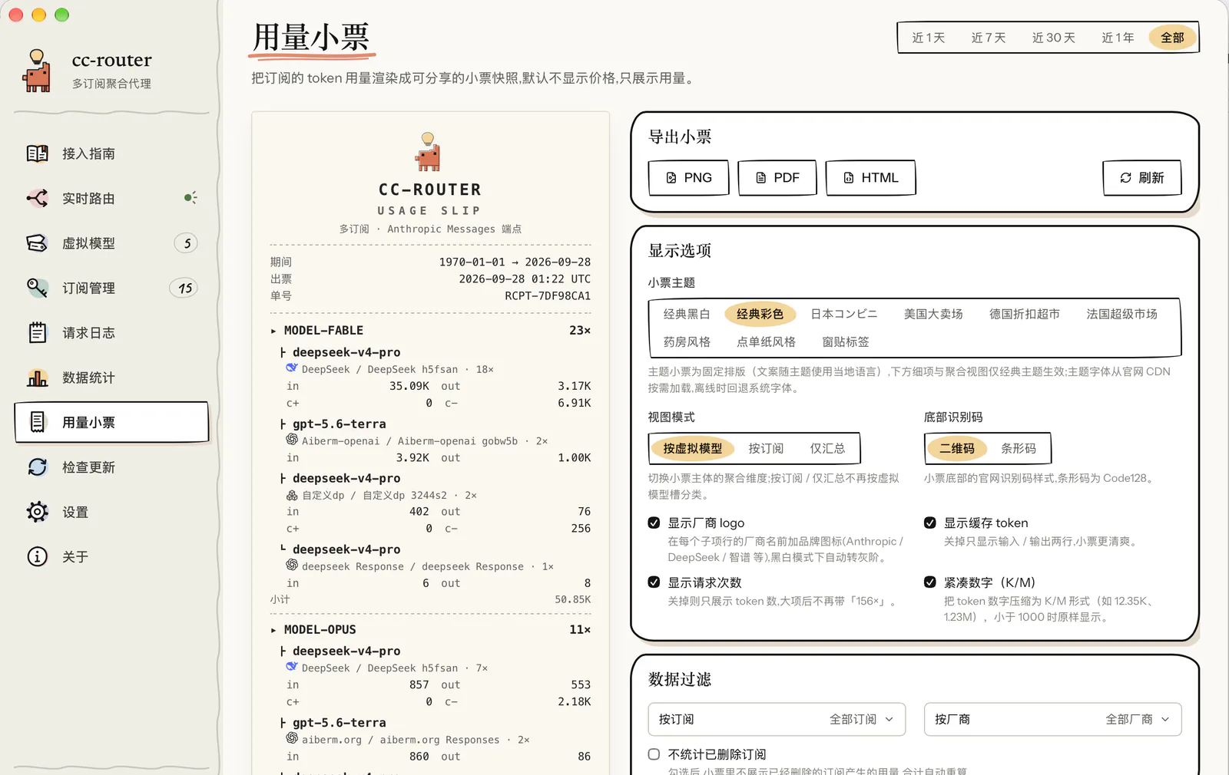Image resolution: width=1229 pixels, height=775 pixels.
Task: Choose the 点单纸风格 receipt theme
Action: (766, 342)
